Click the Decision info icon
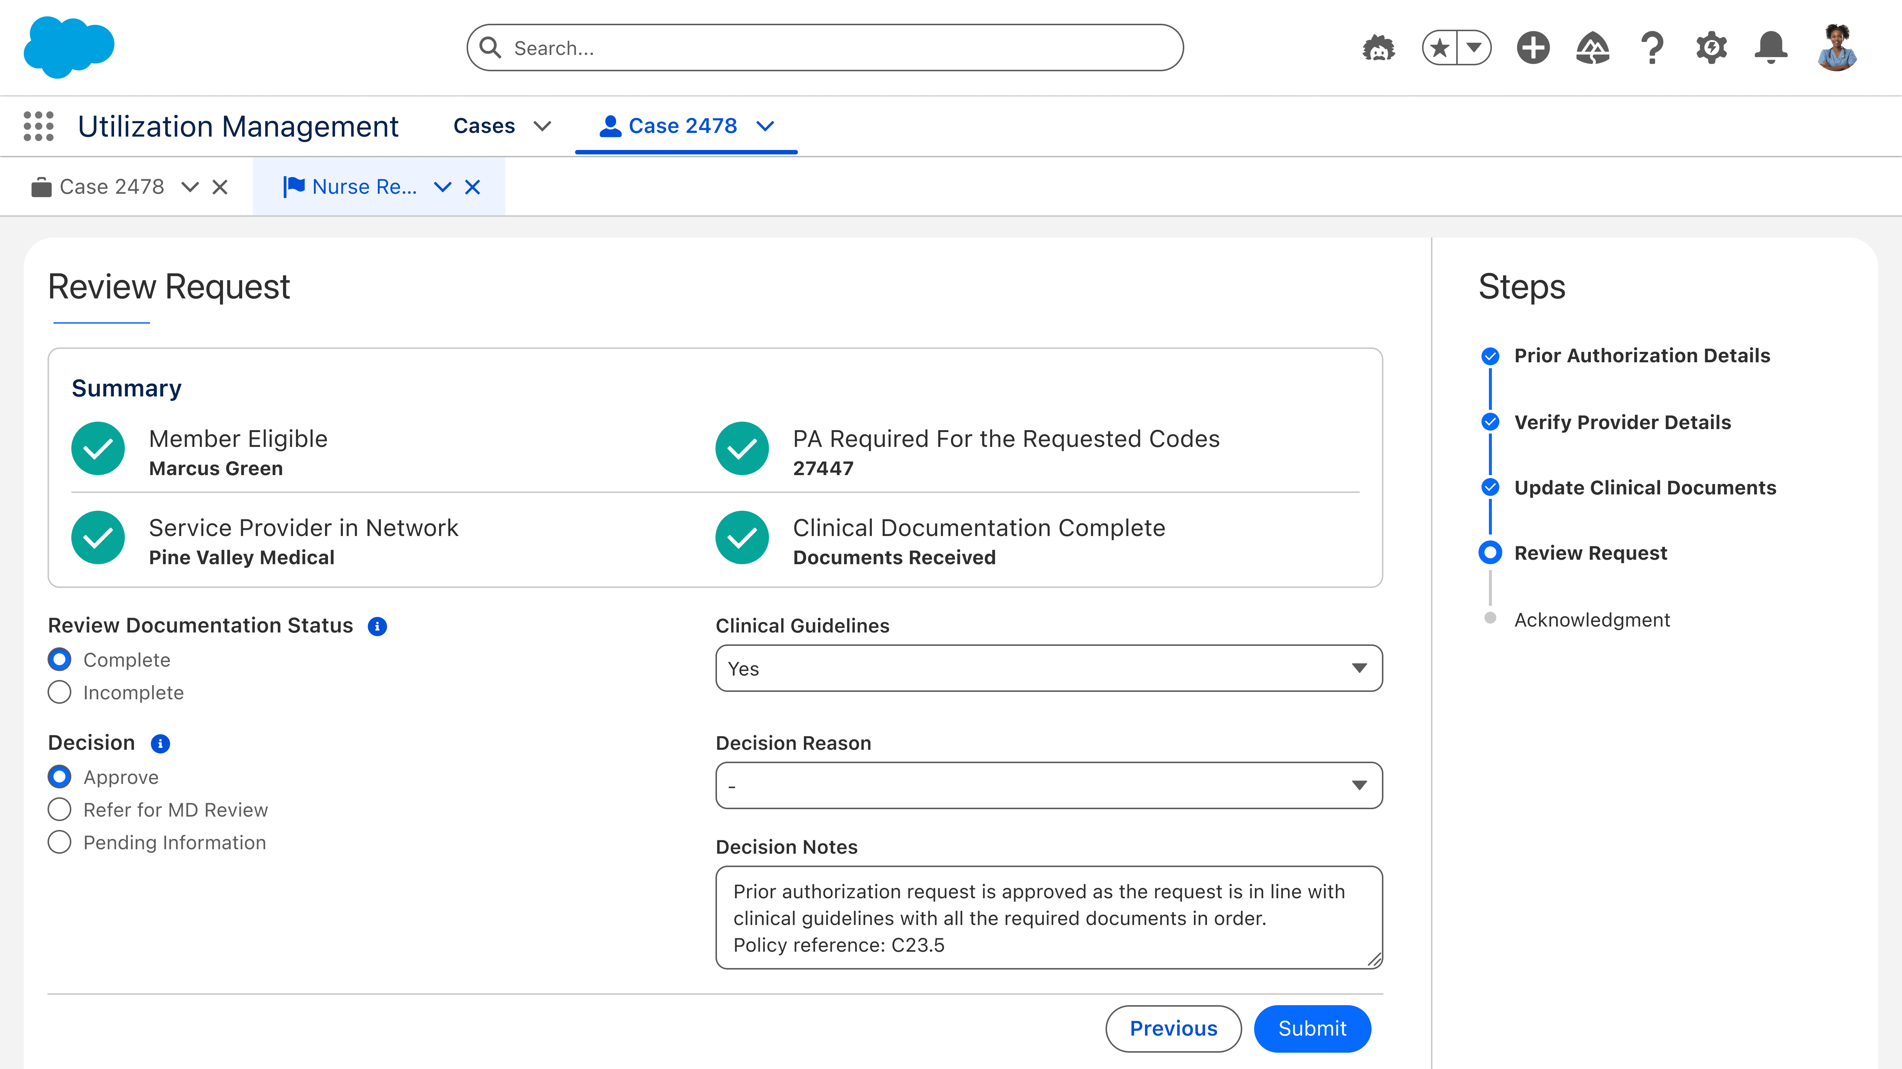 [x=160, y=743]
